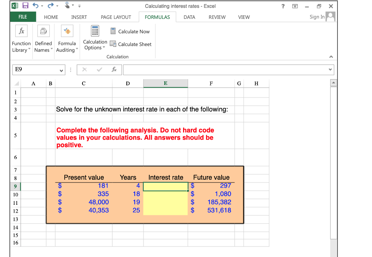Collapse the ribbon with the up chevron
This screenshot has height=257, width=372.
click(x=331, y=57)
